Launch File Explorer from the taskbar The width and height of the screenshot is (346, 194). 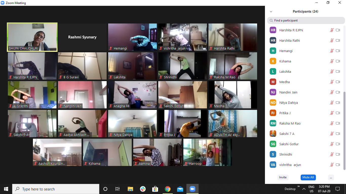pos(130,189)
